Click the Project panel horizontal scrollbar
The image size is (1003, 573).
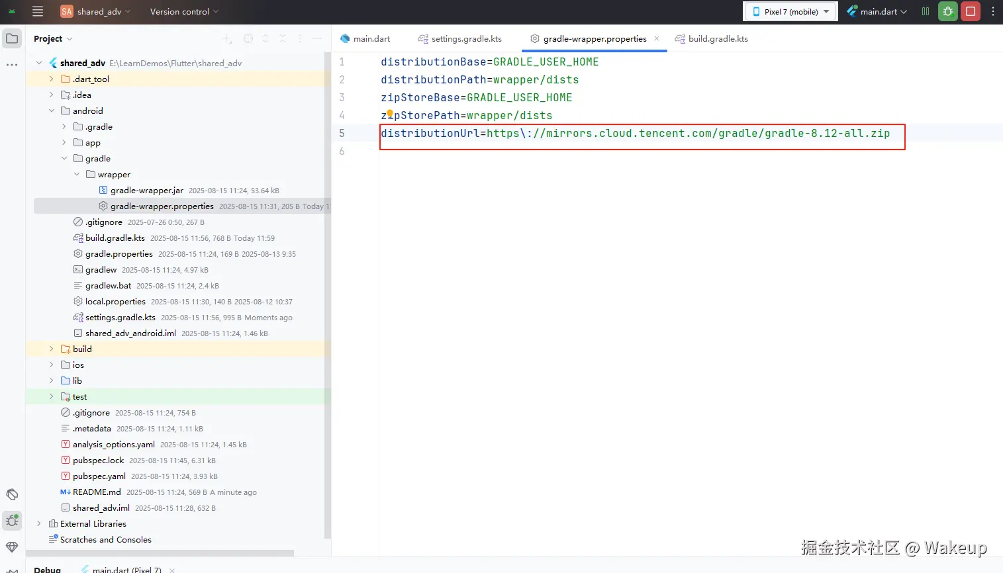tap(160, 552)
